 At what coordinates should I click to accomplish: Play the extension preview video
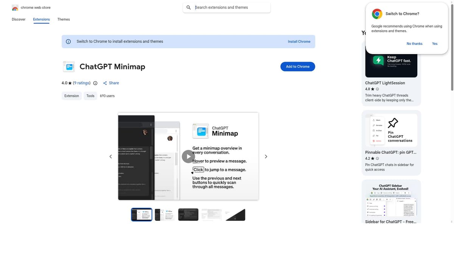click(x=188, y=156)
